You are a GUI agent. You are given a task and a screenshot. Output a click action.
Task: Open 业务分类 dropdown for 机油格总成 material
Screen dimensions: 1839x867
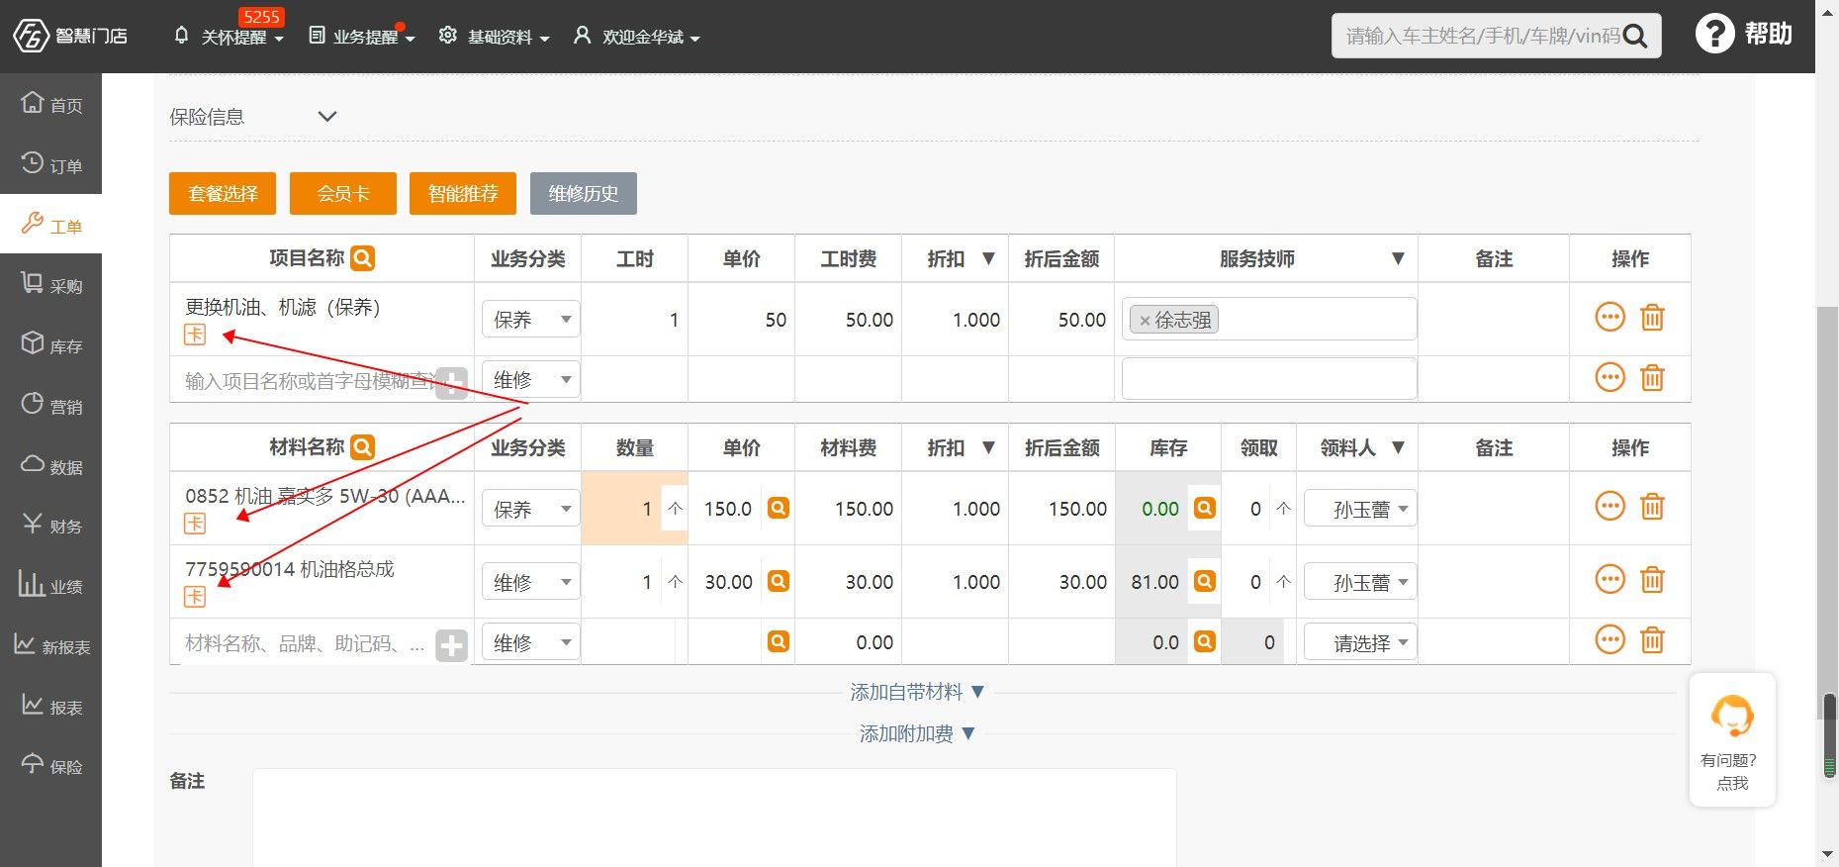530,582
